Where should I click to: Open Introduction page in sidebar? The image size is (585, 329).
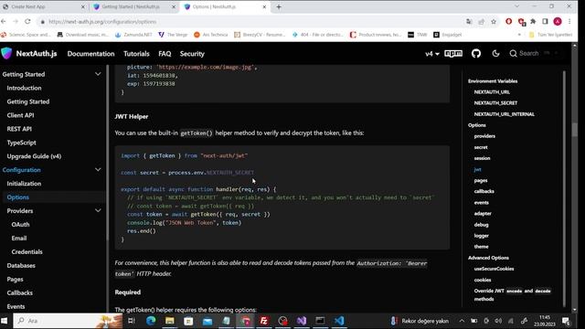pos(24,88)
